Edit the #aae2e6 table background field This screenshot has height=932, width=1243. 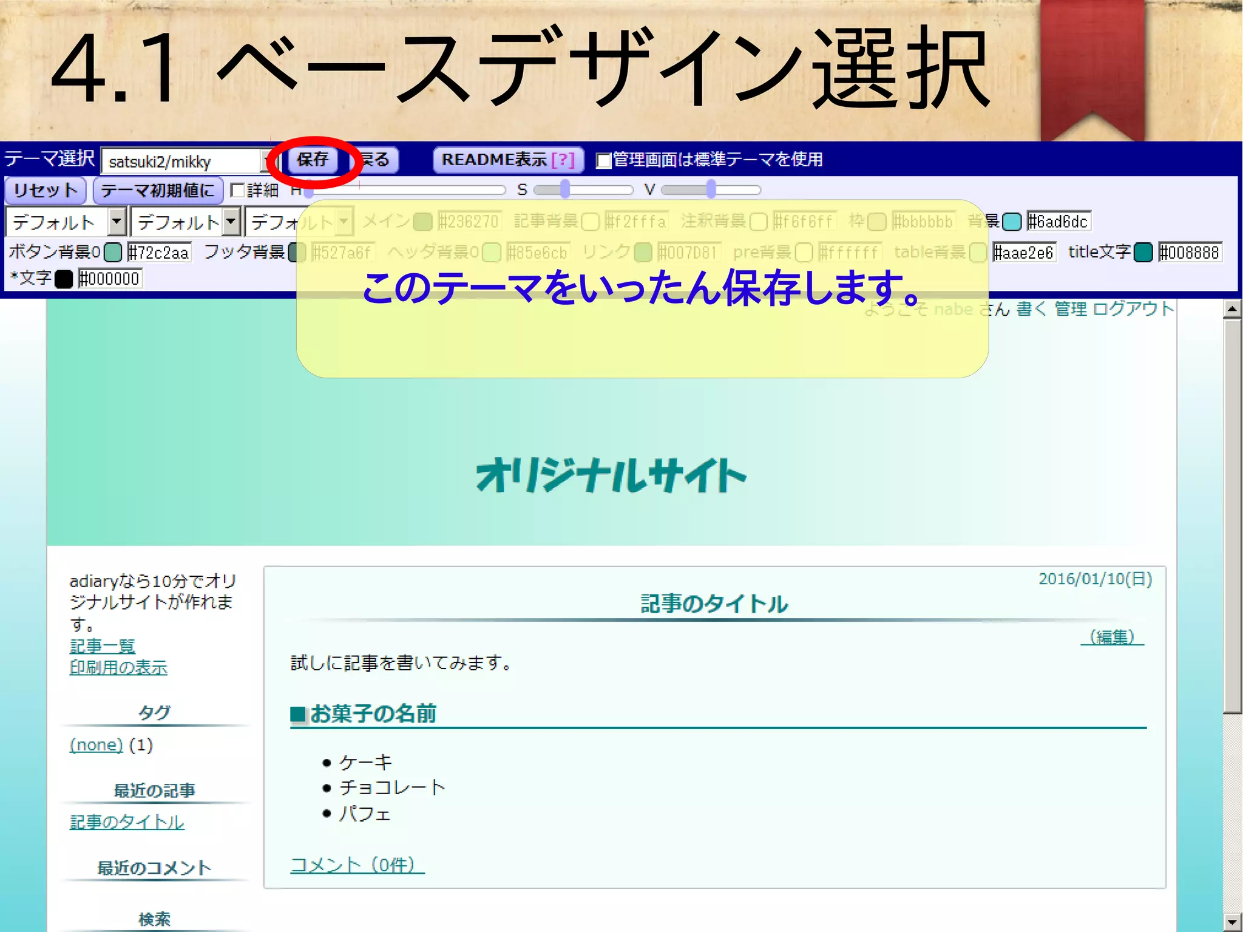(1025, 252)
